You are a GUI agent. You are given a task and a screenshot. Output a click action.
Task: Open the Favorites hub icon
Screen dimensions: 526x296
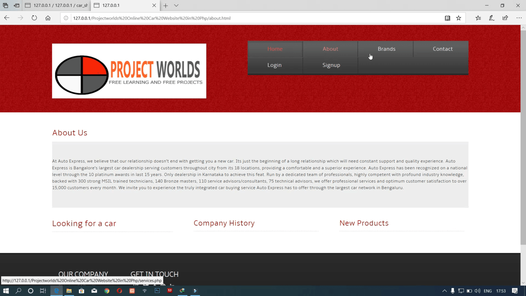coord(478,18)
